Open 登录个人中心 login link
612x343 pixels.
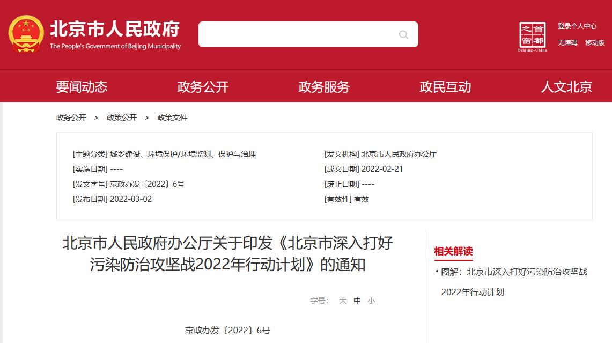click(577, 26)
